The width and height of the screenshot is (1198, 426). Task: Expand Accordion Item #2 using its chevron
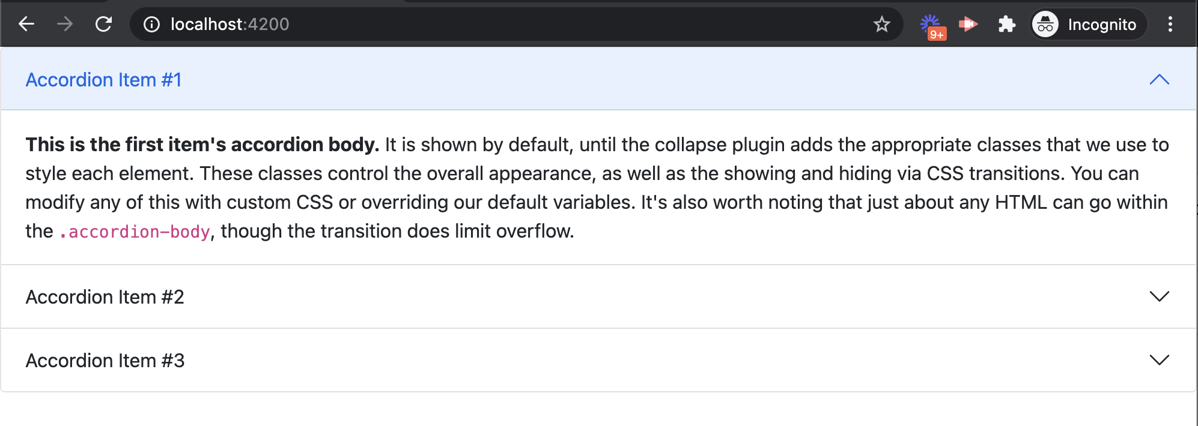tap(1159, 296)
